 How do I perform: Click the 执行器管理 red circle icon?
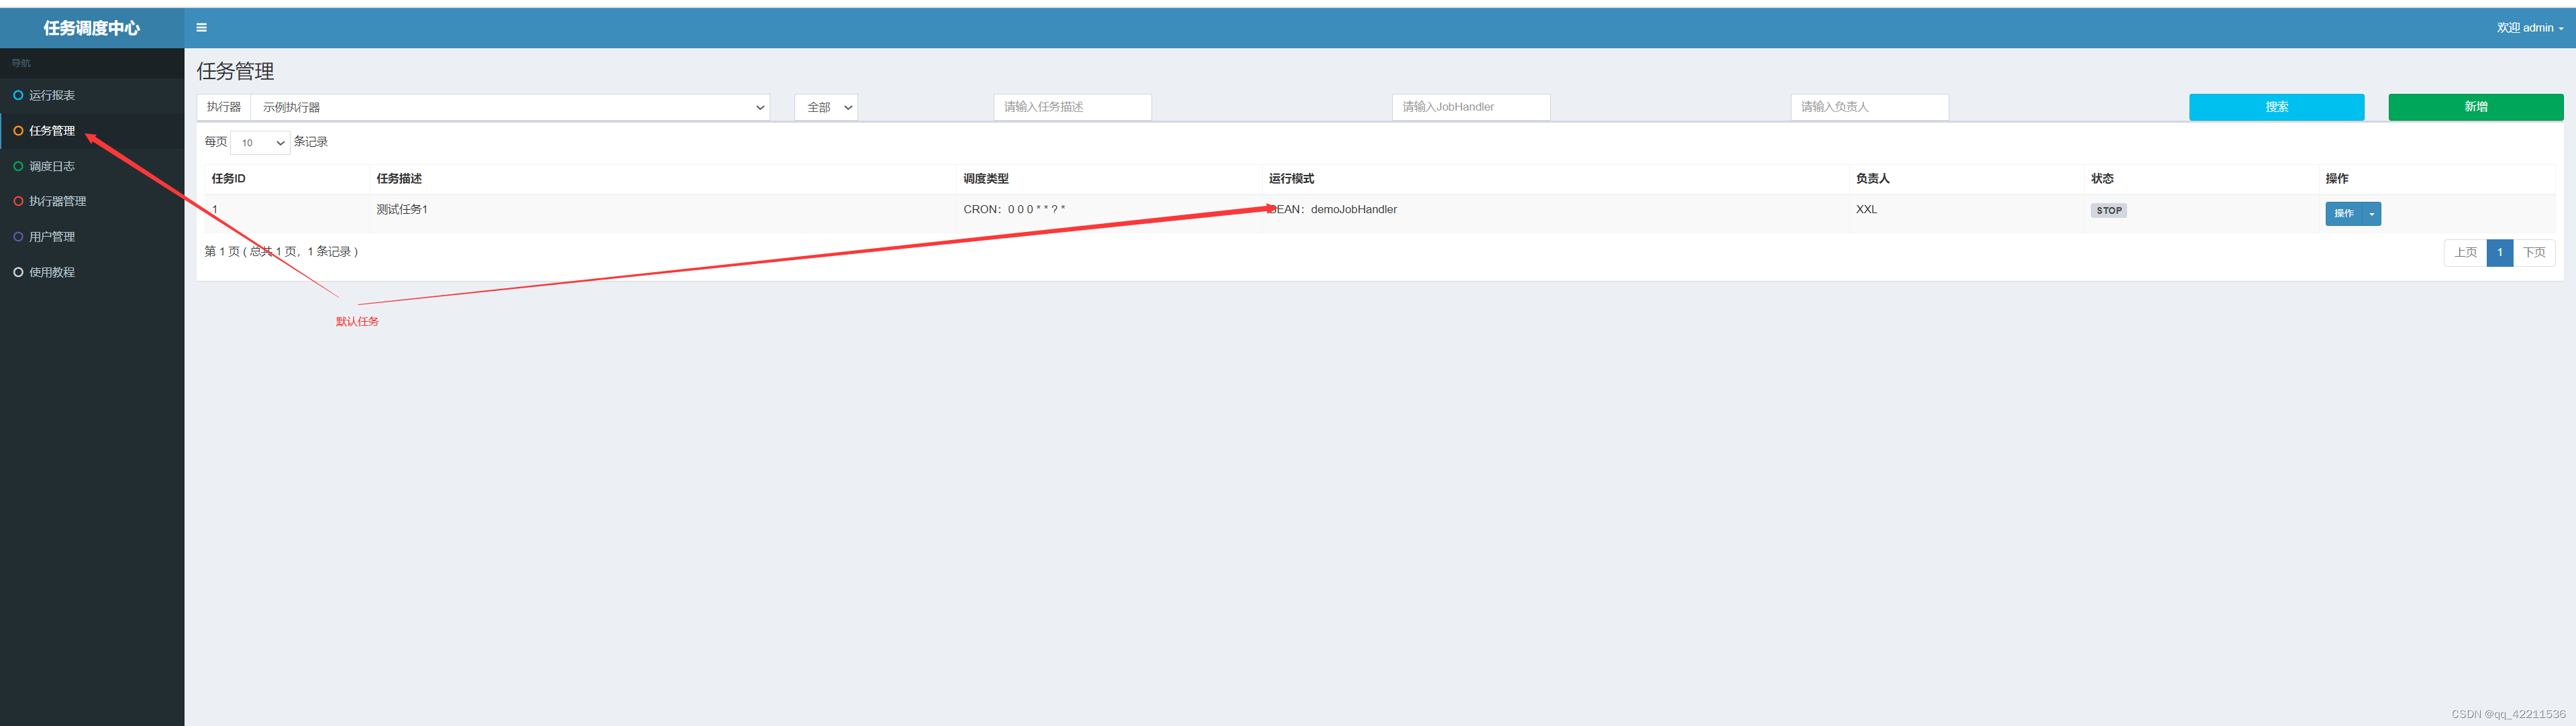tap(18, 202)
